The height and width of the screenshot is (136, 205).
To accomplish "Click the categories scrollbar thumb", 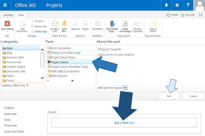I will pos(42,60).
